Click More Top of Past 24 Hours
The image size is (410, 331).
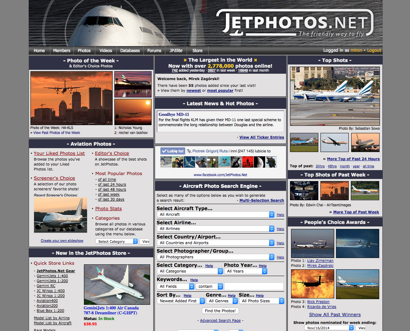coord(353,159)
